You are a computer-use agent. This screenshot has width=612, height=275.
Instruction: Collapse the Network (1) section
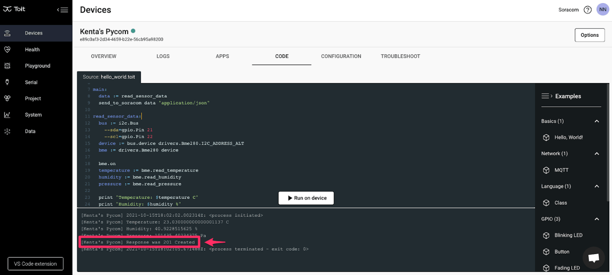597,153
